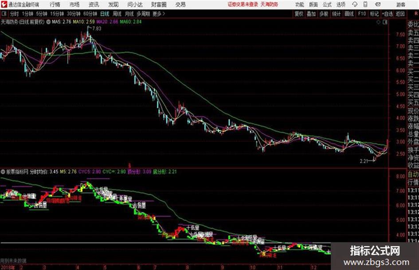Open the 资讯 menu
The image size is (419, 270).
(94, 4)
